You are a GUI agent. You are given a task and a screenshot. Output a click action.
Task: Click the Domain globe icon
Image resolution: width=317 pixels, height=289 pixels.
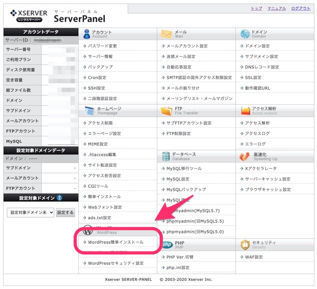245,34
